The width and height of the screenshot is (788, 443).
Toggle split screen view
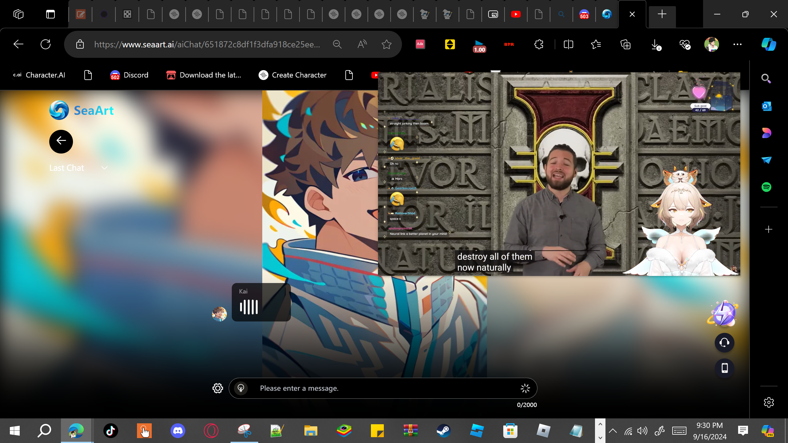[568, 44]
